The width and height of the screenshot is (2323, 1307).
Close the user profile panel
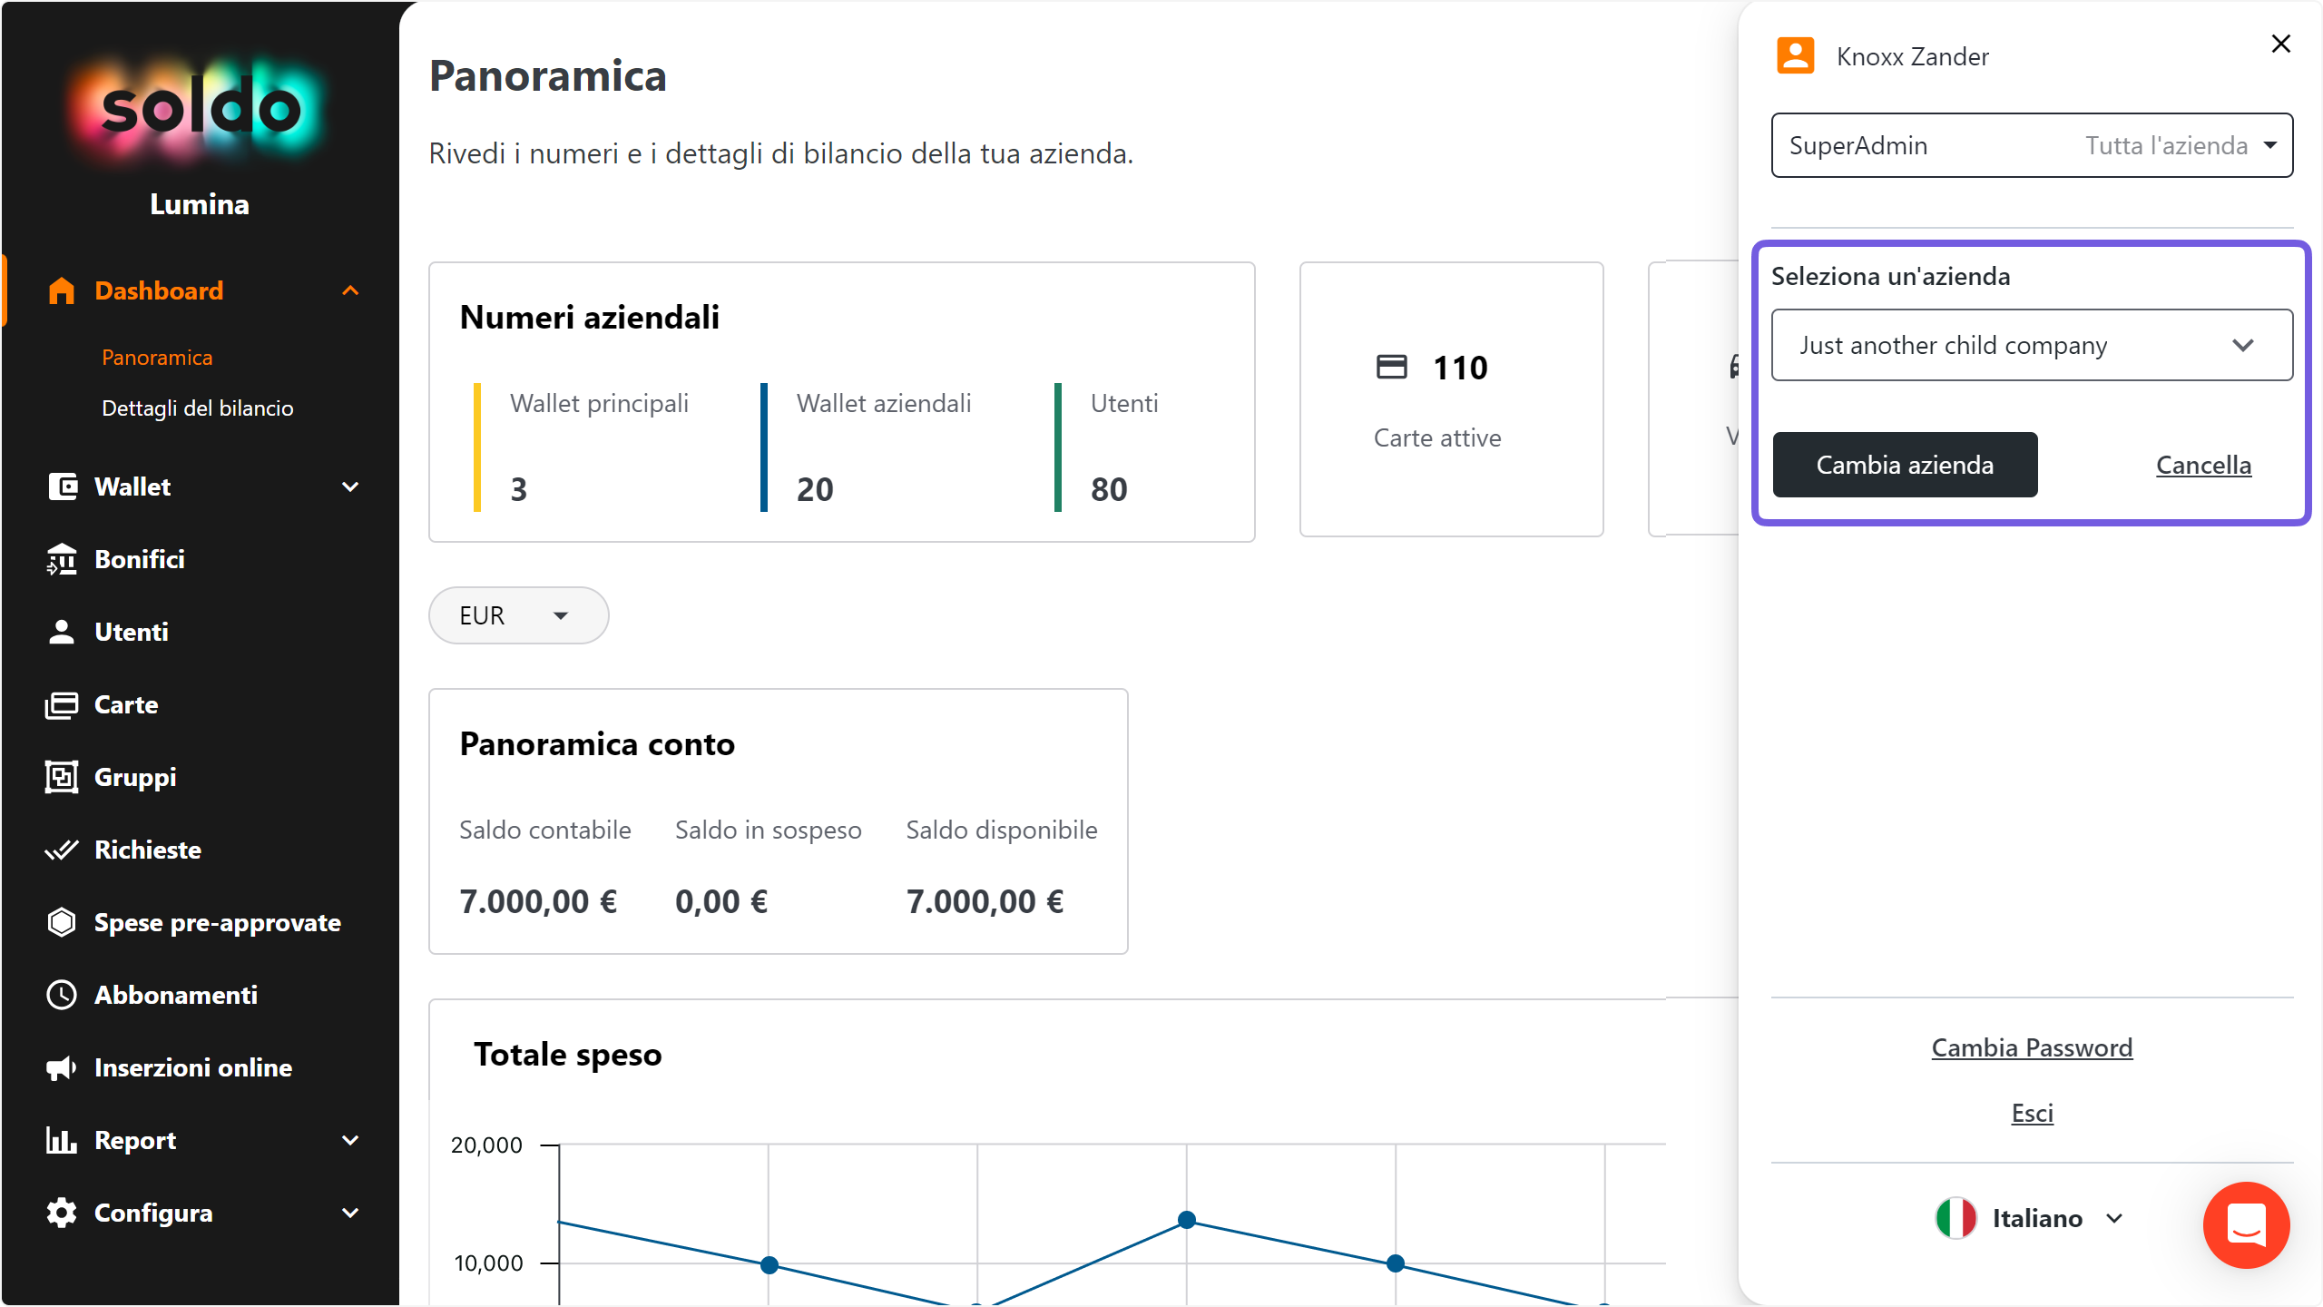[2281, 44]
